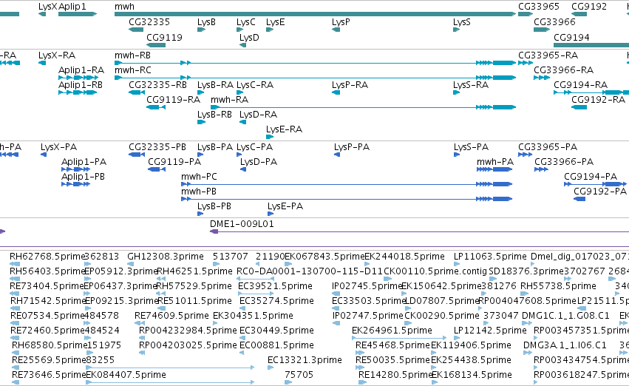The width and height of the screenshot is (629, 386).
Task: Click the LysS-PA protein feature
Action: tap(457, 155)
